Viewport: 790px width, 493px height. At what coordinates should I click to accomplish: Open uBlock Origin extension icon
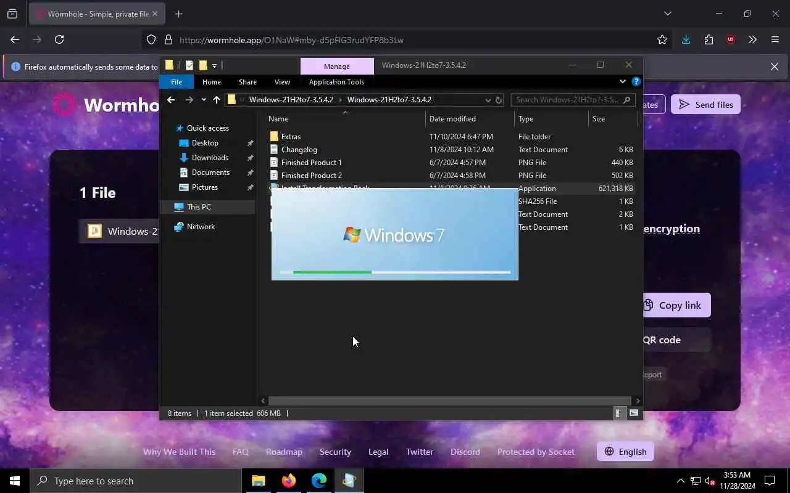click(x=731, y=39)
